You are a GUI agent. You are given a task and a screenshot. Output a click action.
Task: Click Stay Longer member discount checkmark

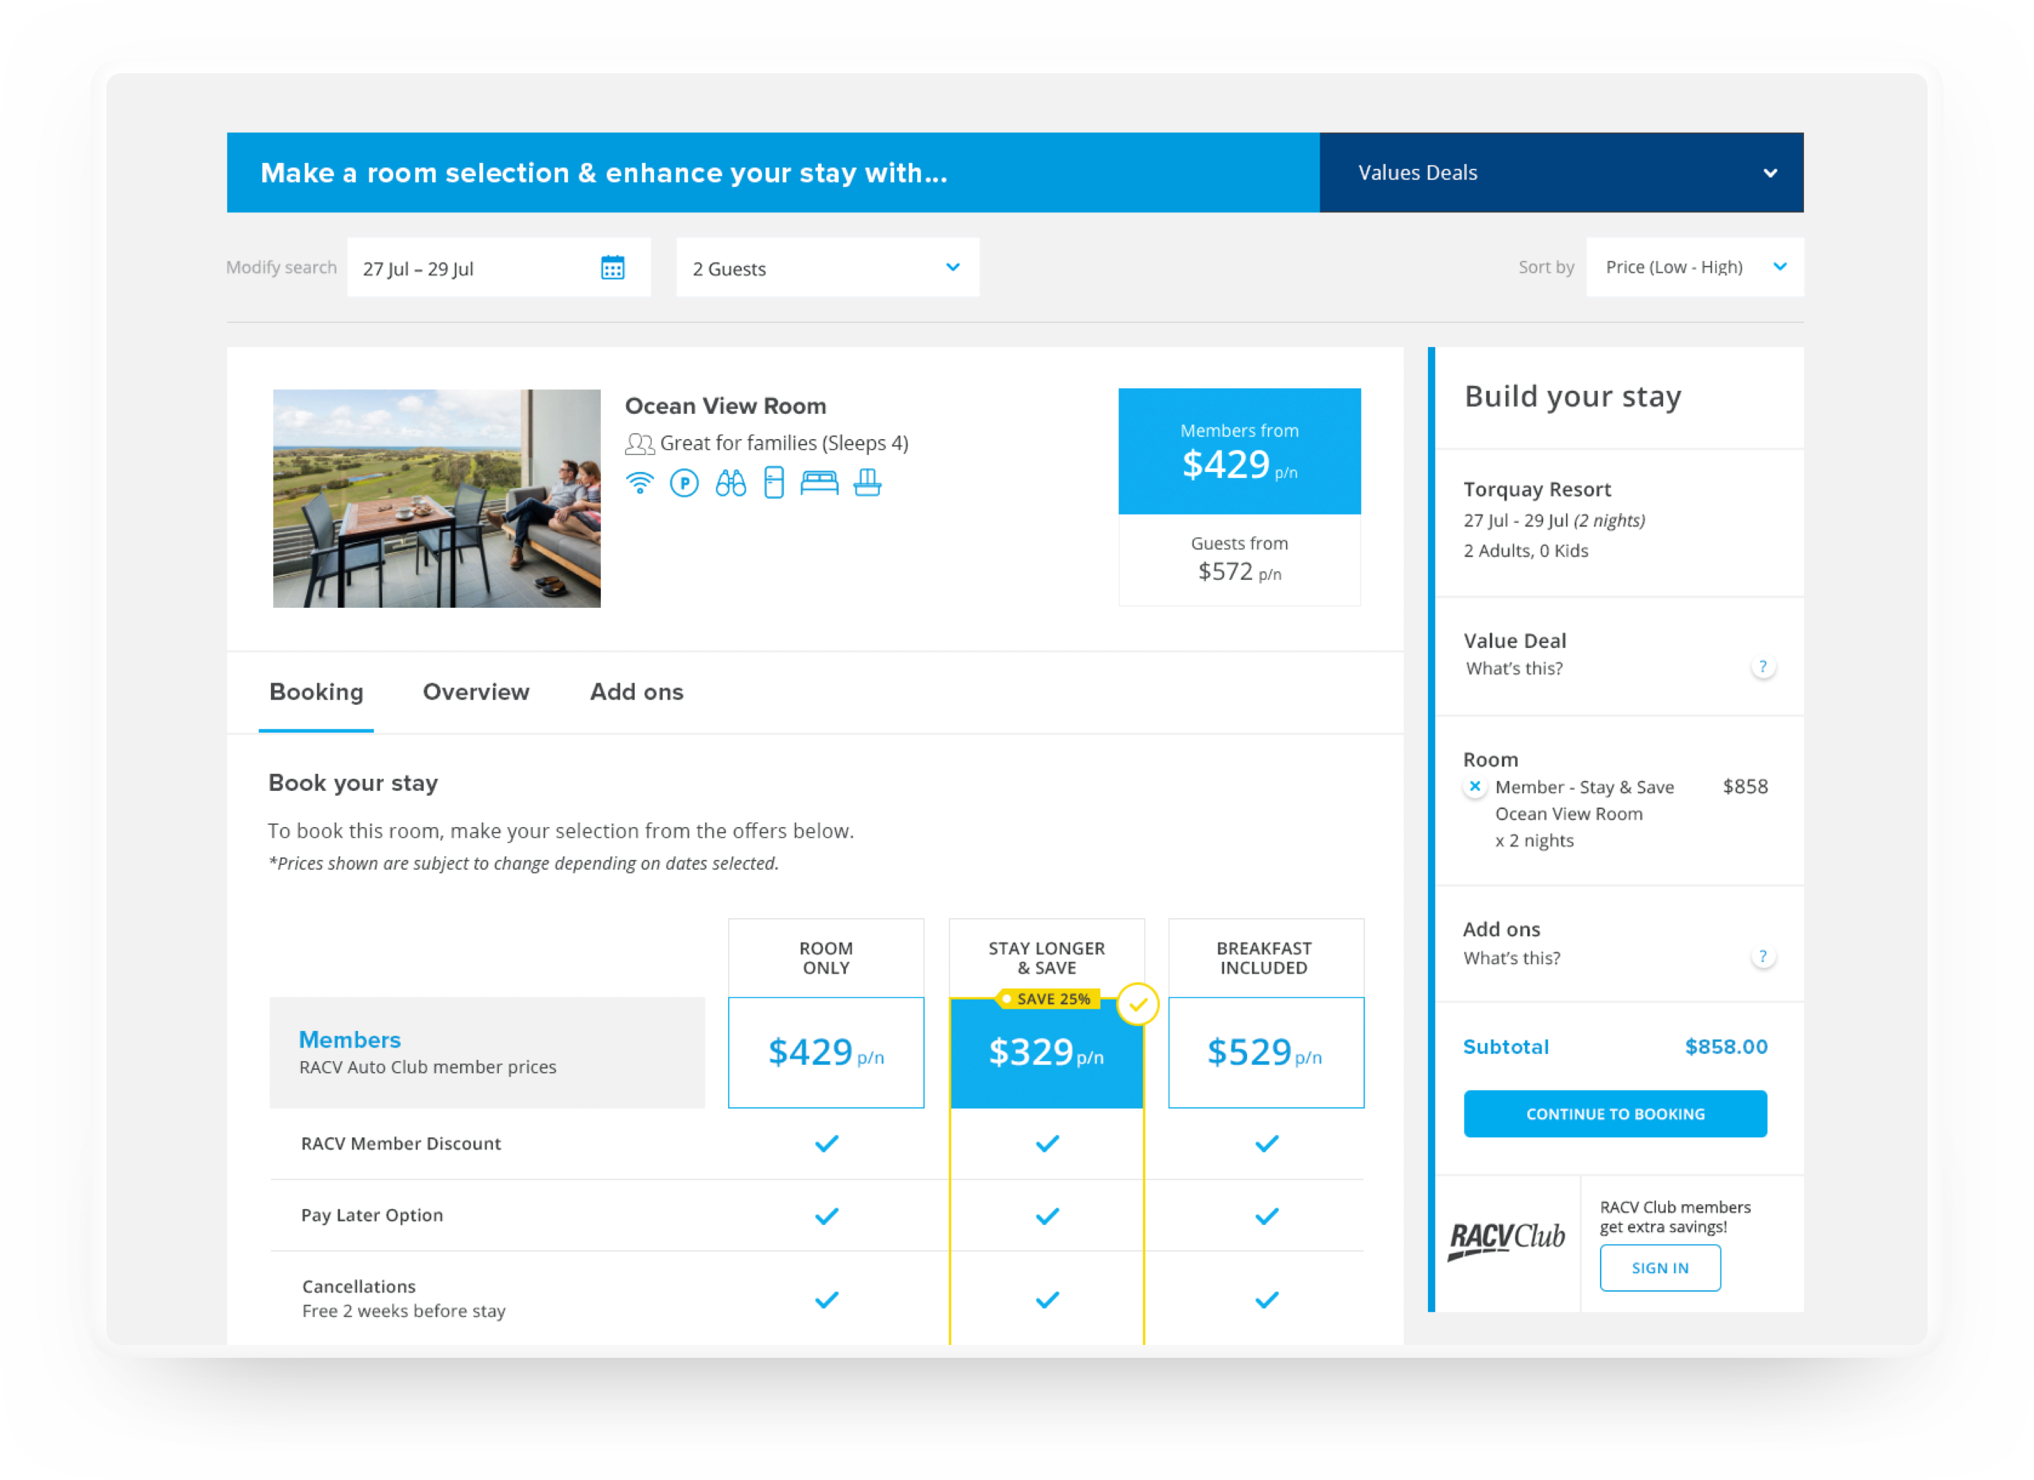(1047, 1143)
